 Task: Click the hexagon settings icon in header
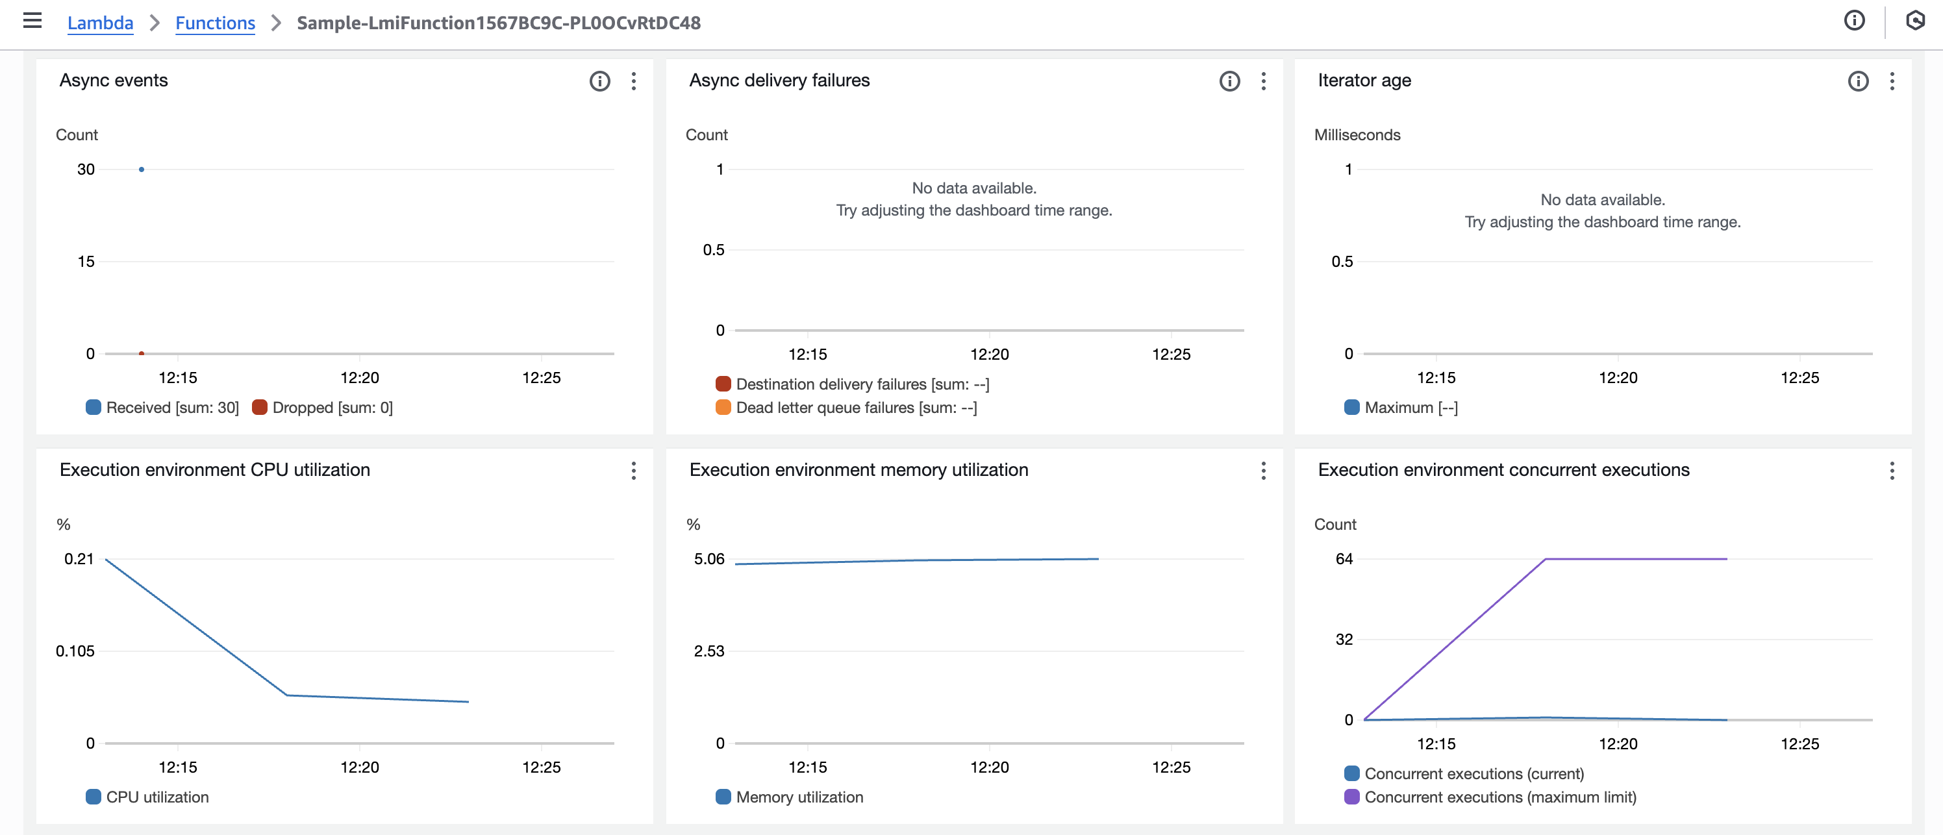[1914, 21]
